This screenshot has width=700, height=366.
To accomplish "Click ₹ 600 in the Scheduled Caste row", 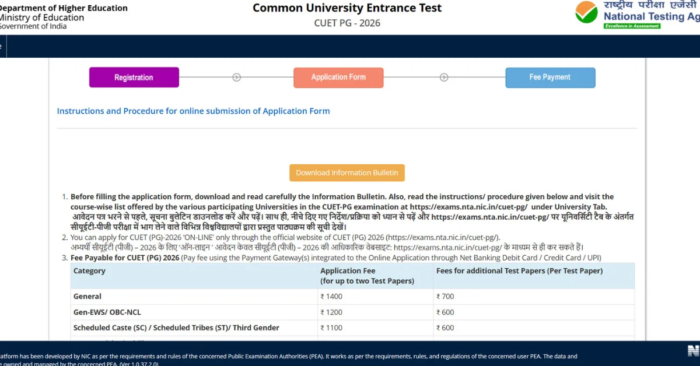I will point(445,328).
